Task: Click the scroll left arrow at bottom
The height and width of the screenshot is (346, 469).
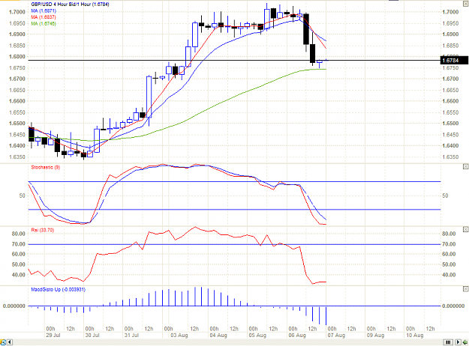Action: point(10,342)
